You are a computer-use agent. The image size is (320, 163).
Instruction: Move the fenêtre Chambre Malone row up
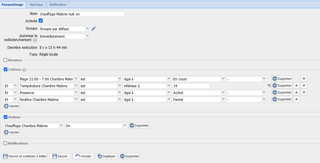[x=297, y=99]
